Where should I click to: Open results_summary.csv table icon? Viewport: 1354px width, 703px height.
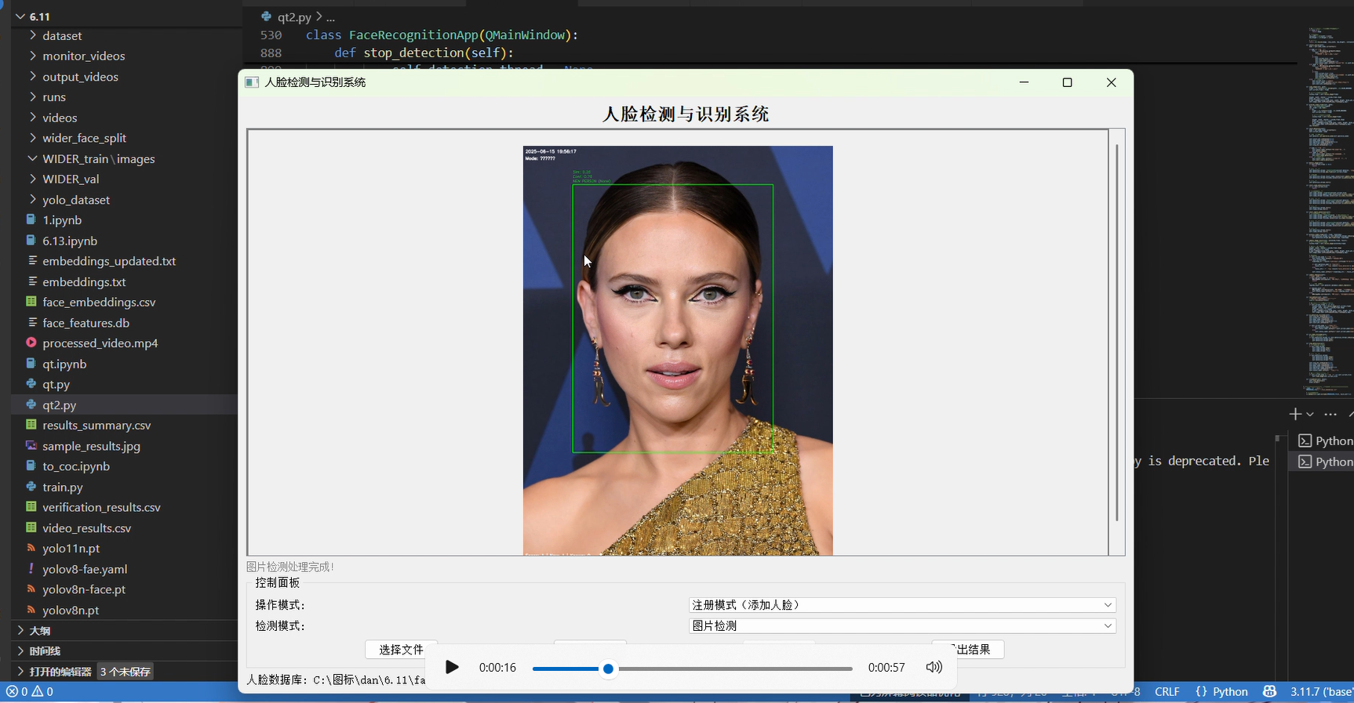pos(31,425)
